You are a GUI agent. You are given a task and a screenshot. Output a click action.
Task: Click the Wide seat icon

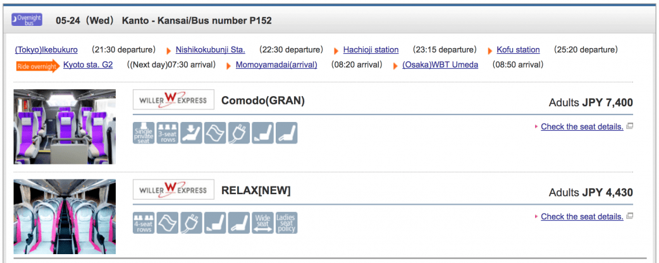(x=262, y=223)
